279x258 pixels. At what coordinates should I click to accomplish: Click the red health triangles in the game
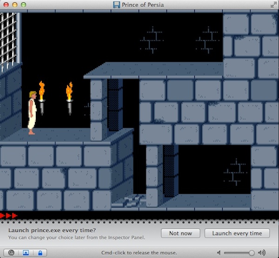click(9, 216)
